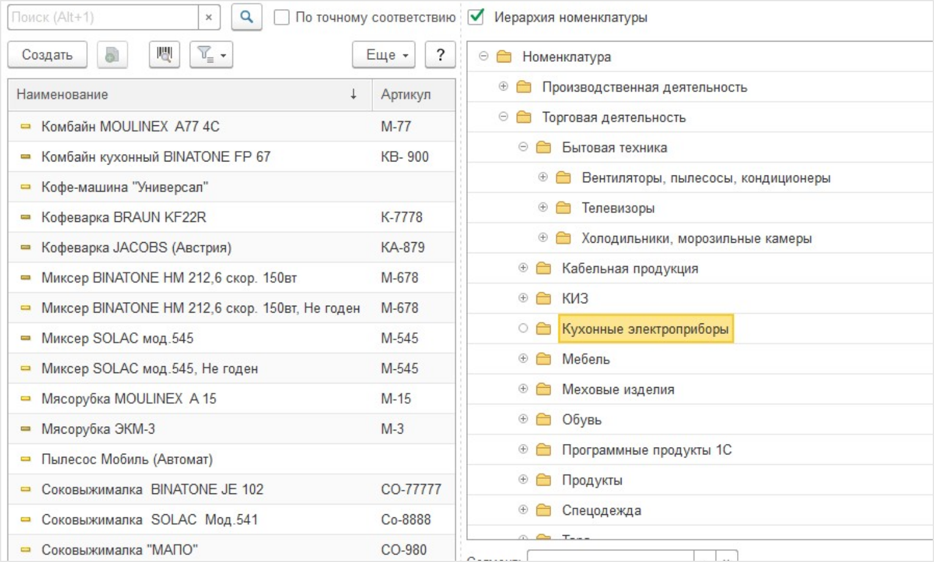Click the Создать button
This screenshot has width=934, height=562.
click(x=47, y=55)
